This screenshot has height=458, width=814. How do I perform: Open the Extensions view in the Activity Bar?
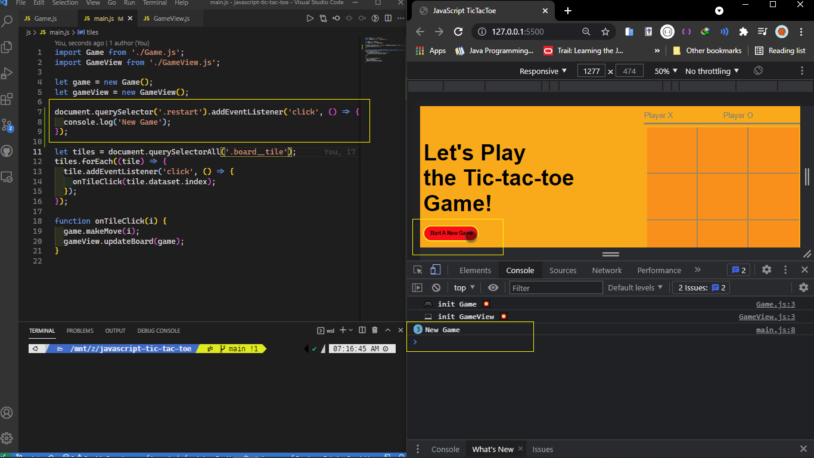coord(7,97)
